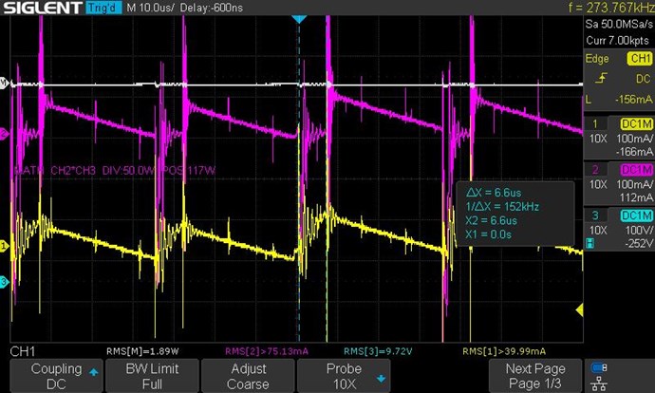Click the Coupling softkey up arrow
The height and width of the screenshot is (393, 655).
click(94, 372)
